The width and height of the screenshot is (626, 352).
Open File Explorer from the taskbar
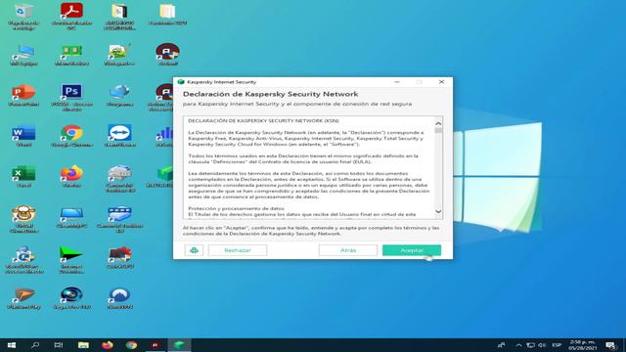(x=83, y=345)
